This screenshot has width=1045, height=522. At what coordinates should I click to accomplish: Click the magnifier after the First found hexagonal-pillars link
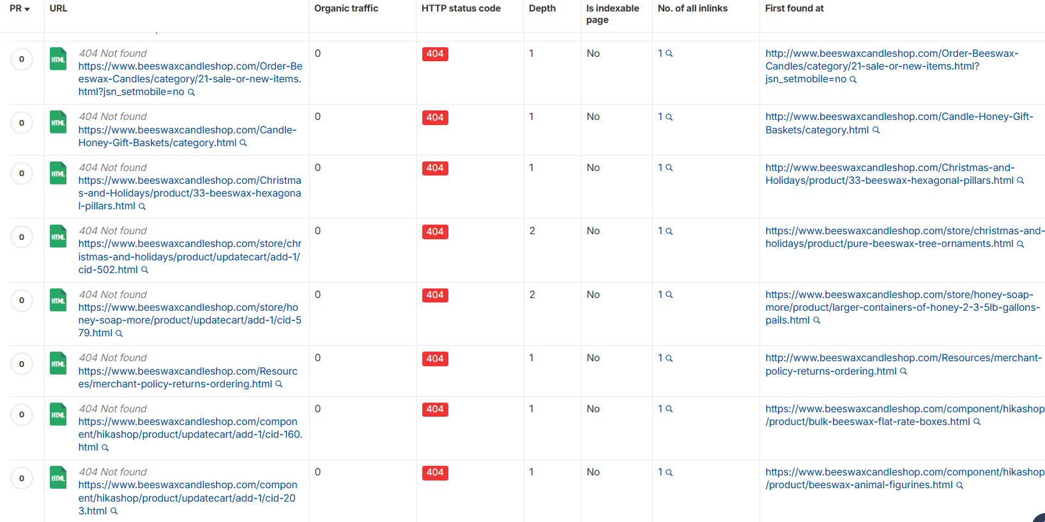tap(1020, 181)
